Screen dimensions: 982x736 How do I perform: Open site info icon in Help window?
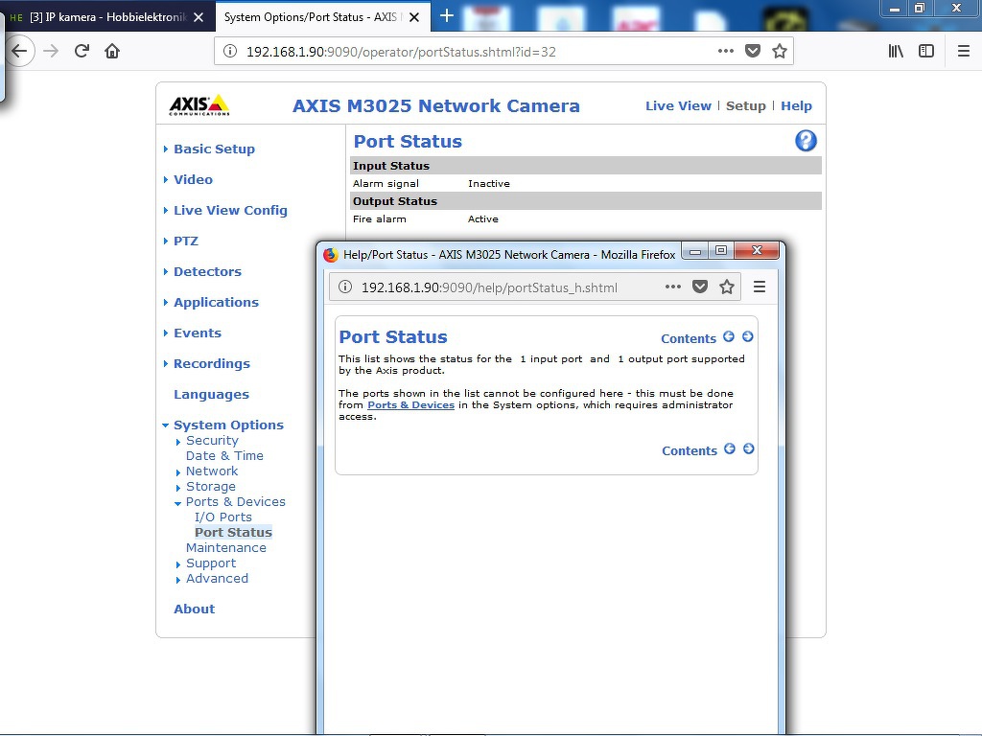coord(345,287)
